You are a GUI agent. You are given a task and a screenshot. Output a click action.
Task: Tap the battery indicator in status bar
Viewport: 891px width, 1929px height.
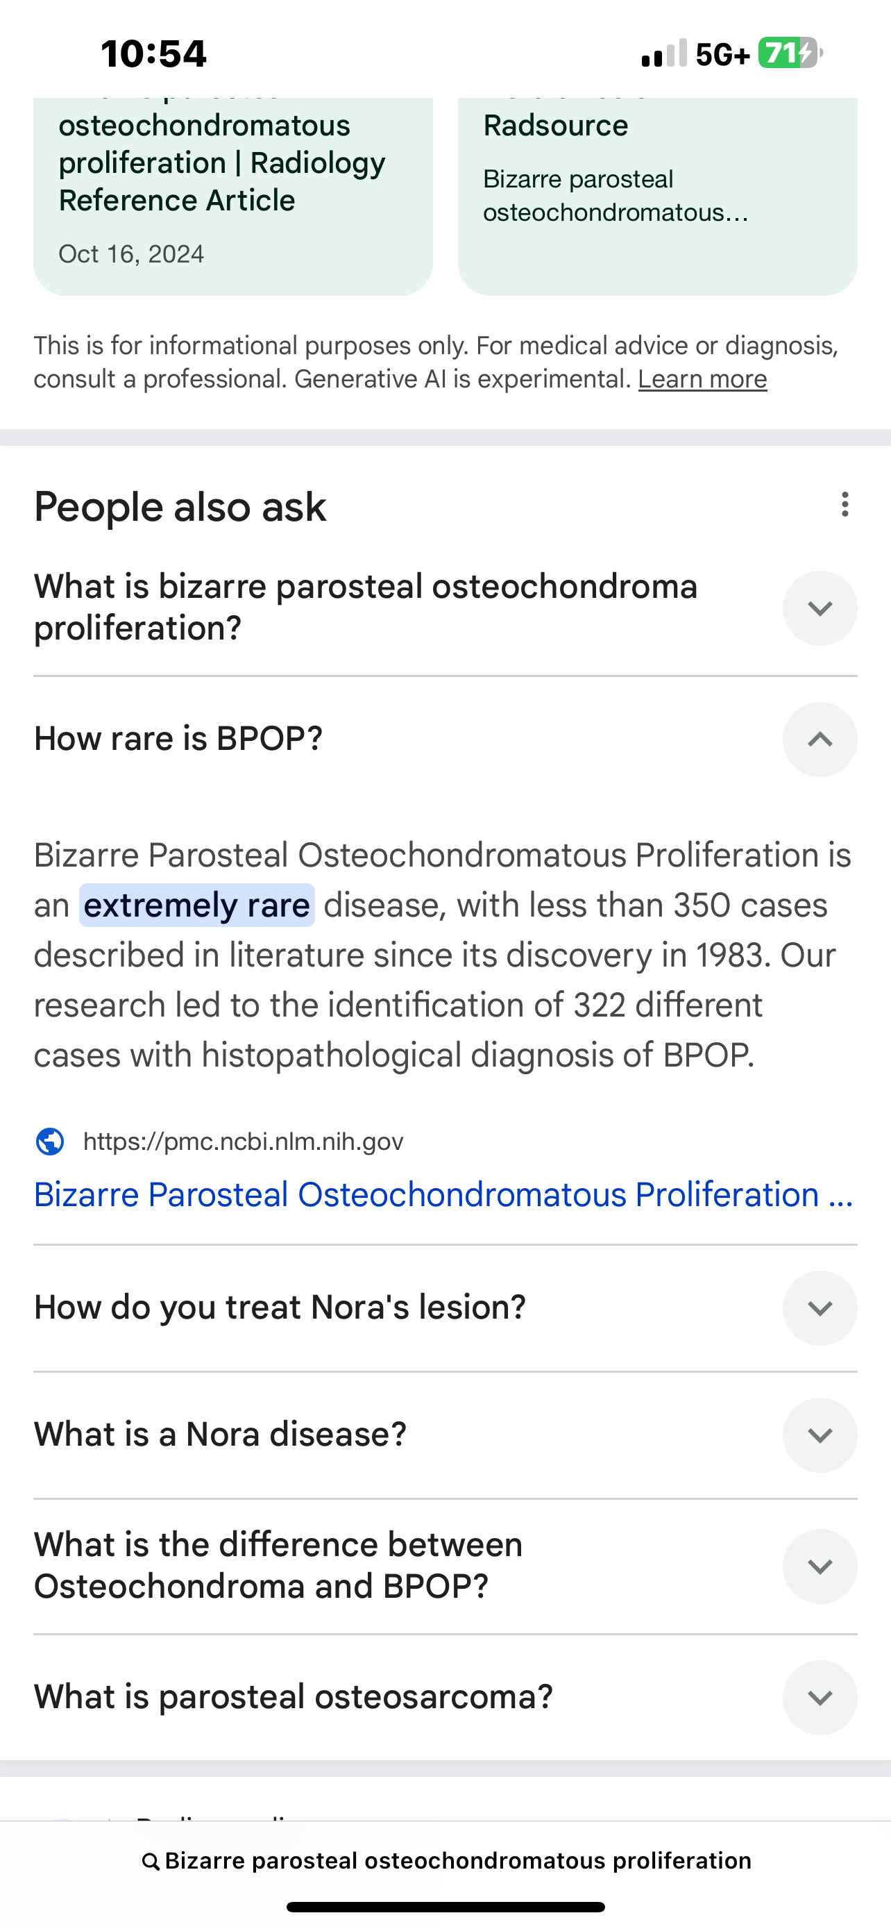click(789, 53)
